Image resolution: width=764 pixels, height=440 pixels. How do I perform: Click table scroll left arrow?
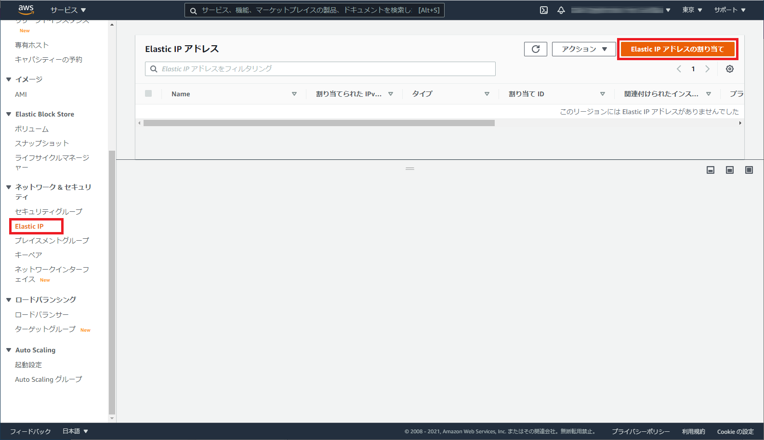tap(140, 123)
